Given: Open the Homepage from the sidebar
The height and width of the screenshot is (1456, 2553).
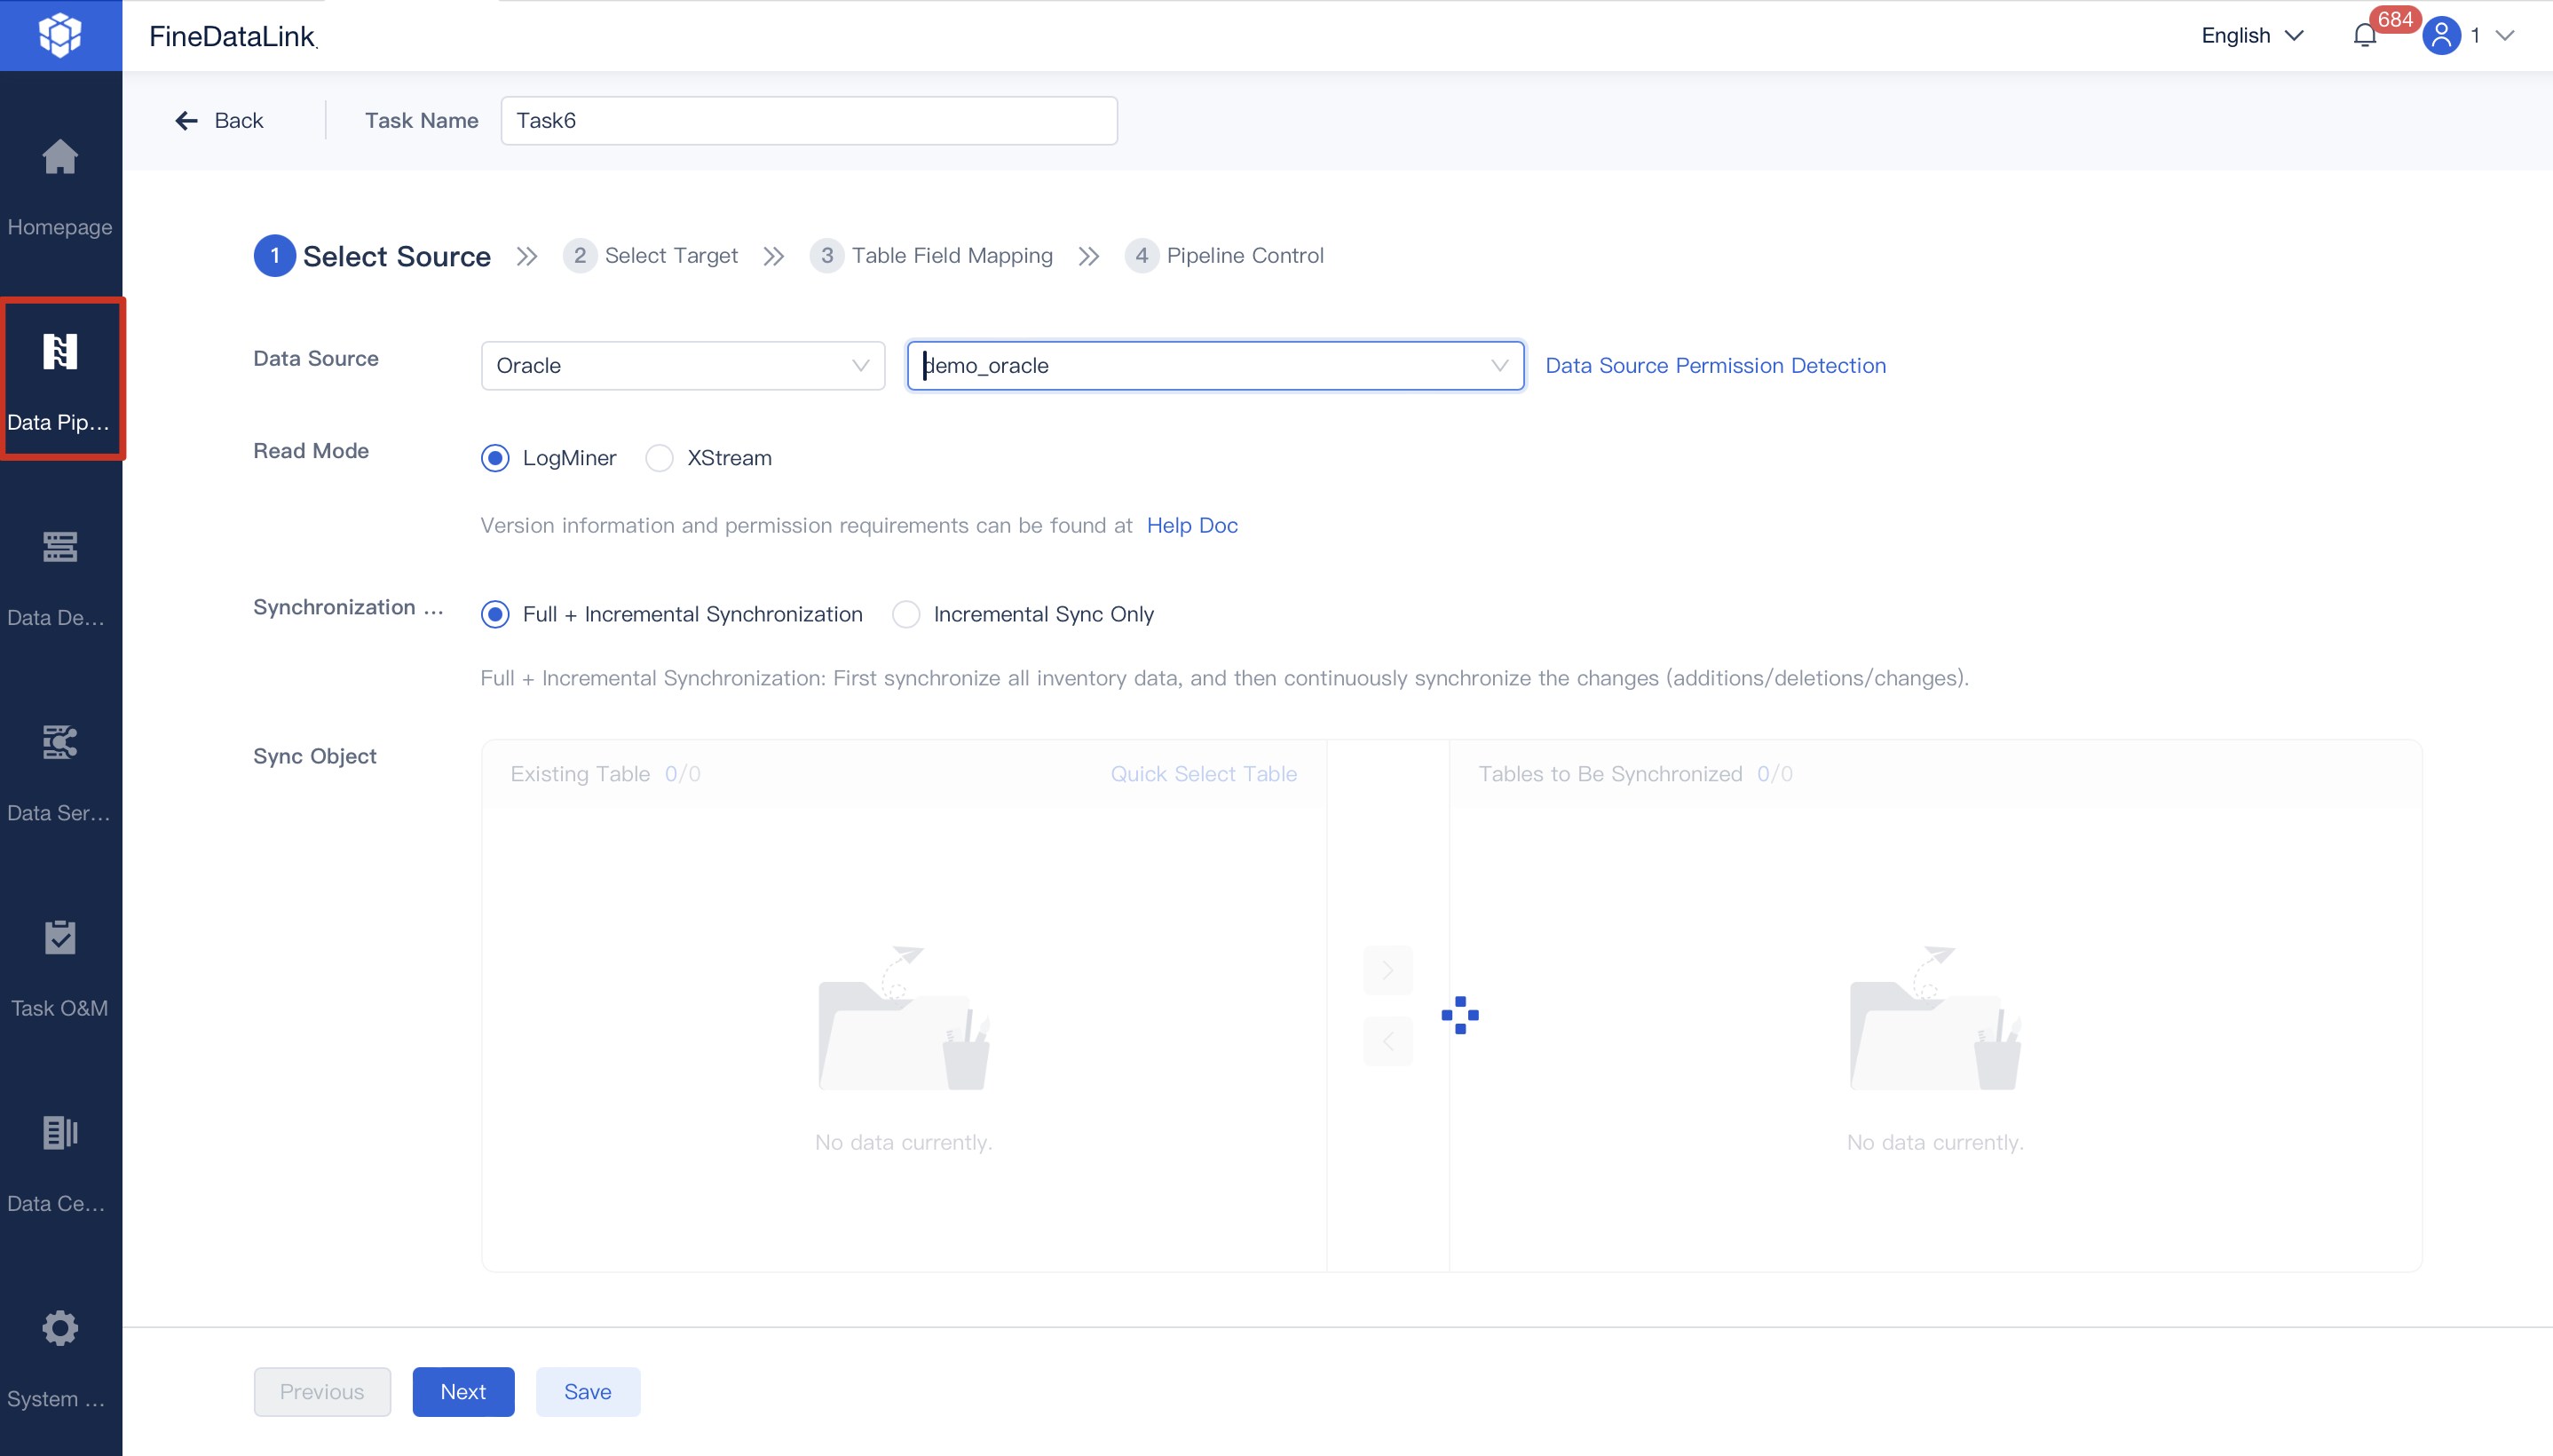Looking at the screenshot, I should tap(60, 185).
